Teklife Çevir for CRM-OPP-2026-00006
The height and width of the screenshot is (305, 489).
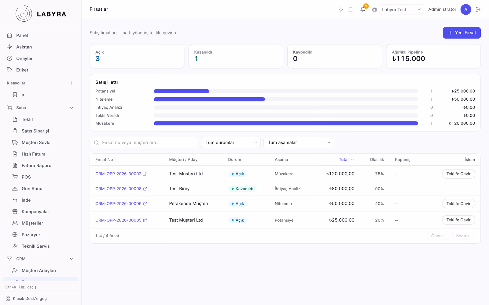click(x=458, y=204)
